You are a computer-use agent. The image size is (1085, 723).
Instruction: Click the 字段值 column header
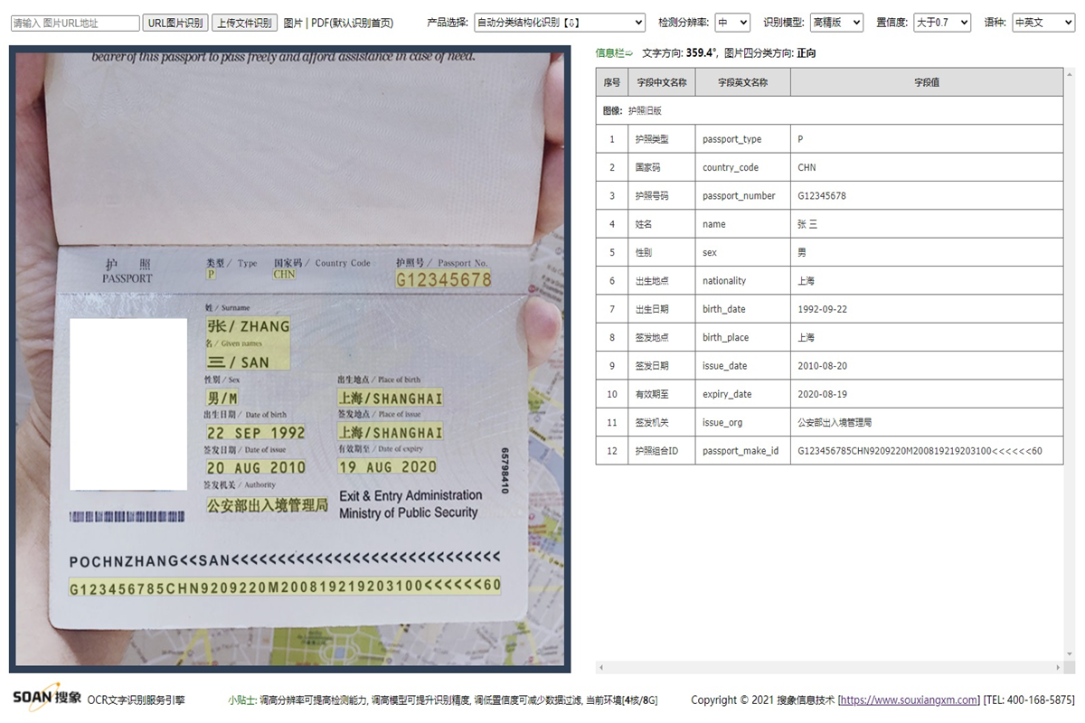pos(926,82)
